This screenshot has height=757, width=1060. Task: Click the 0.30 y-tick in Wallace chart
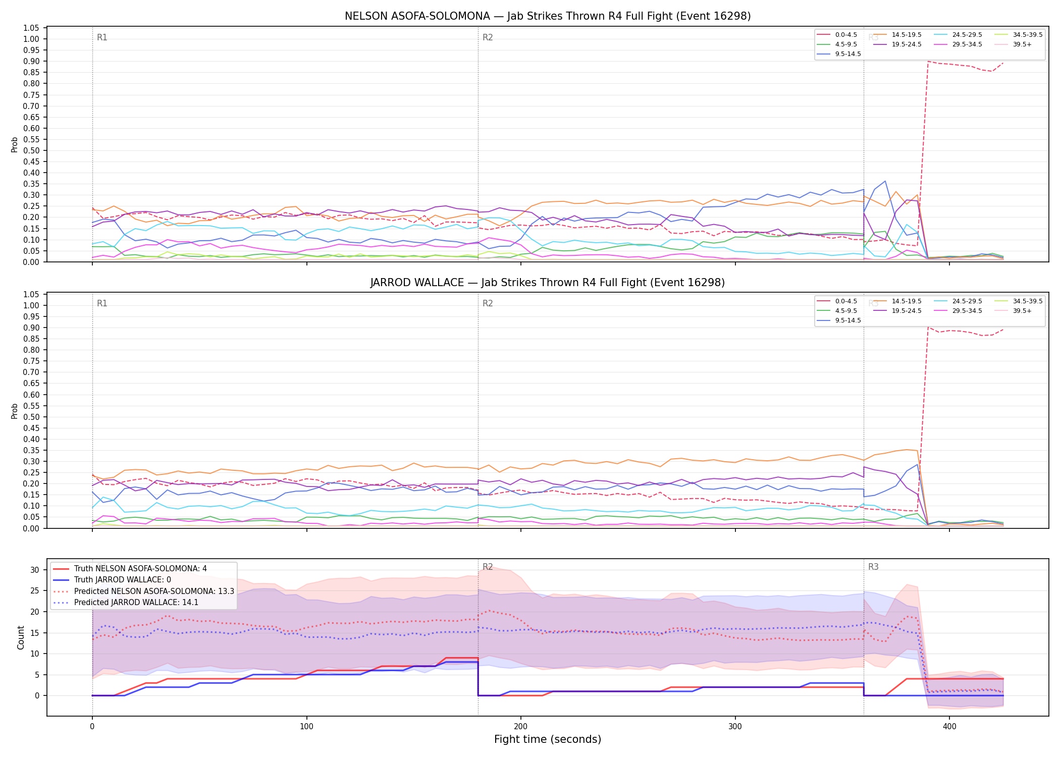tap(31, 461)
